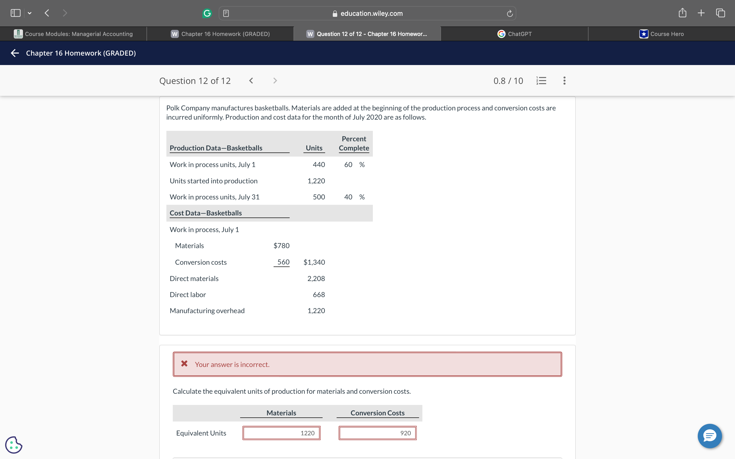Click the Safari sidebar toggle icon
This screenshot has height=459, width=735.
pos(16,13)
